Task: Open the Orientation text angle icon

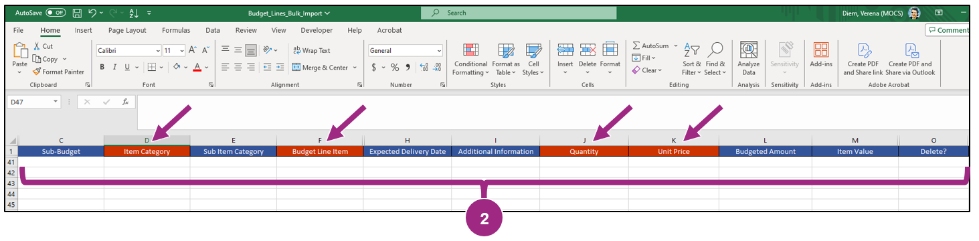Action: (x=267, y=50)
